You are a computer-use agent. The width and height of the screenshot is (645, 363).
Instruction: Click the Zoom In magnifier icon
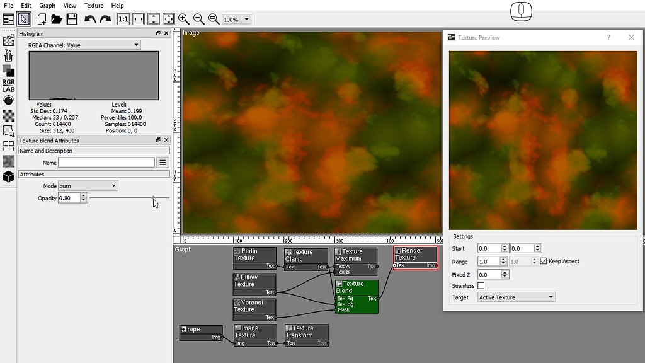184,19
